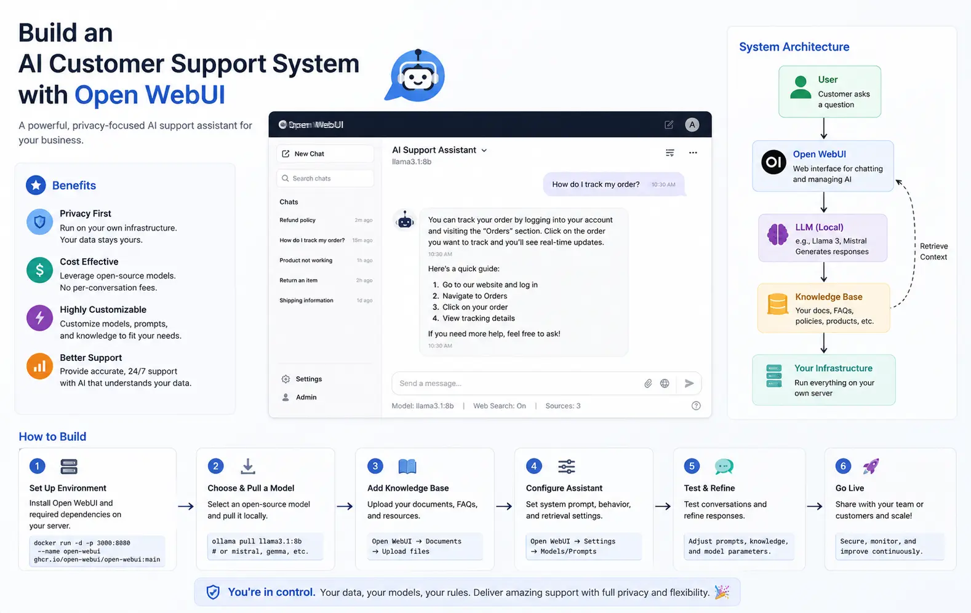The image size is (971, 613).
Task: Click the Open WebUI 'OI' logo in System Architecture
Action: coord(774,162)
